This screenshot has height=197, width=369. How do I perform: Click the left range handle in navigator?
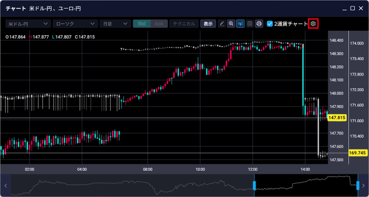pos(254,185)
